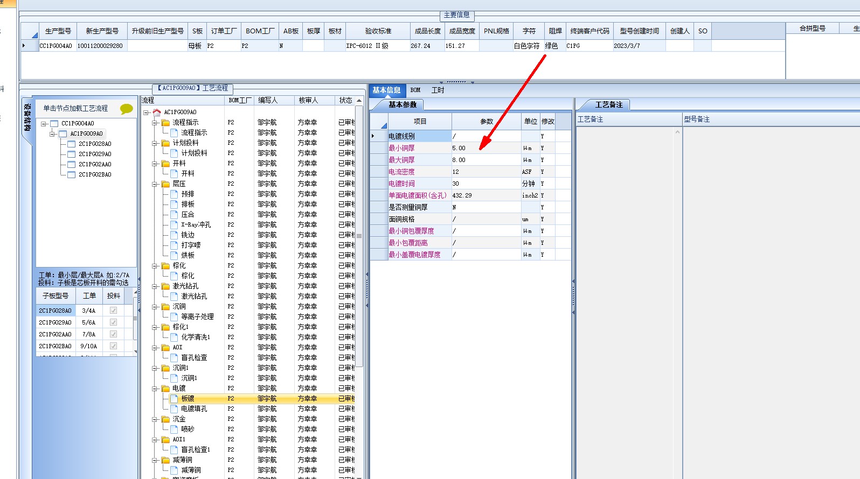Viewport: 860px width, 479px height.
Task: Collapse the 开料 process group
Action: pyautogui.click(x=155, y=164)
